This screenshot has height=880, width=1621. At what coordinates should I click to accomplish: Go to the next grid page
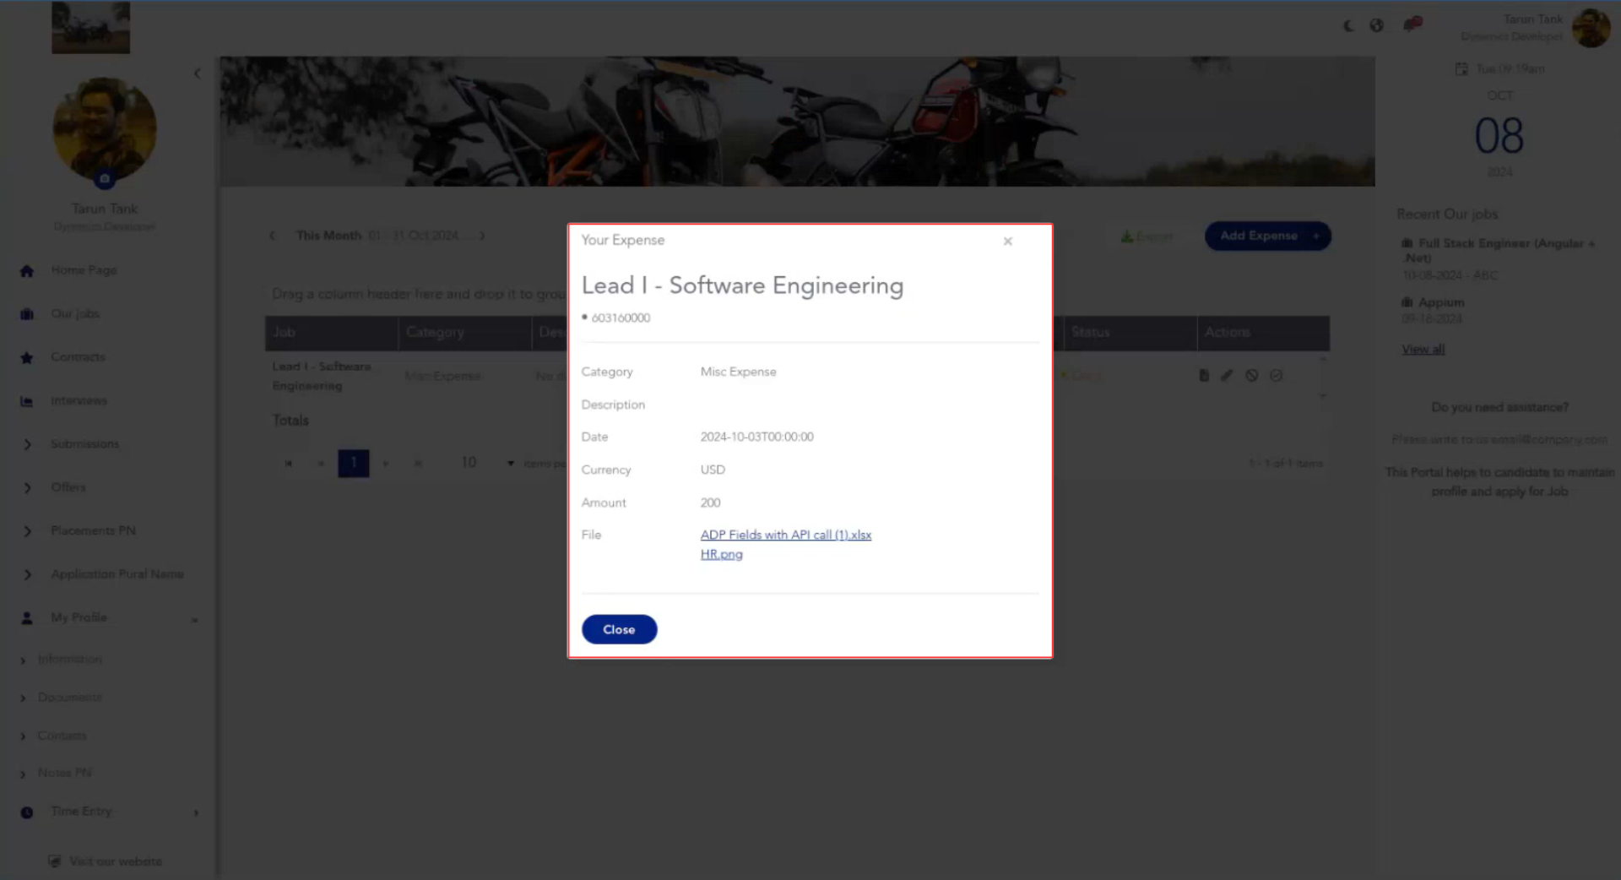[386, 463]
